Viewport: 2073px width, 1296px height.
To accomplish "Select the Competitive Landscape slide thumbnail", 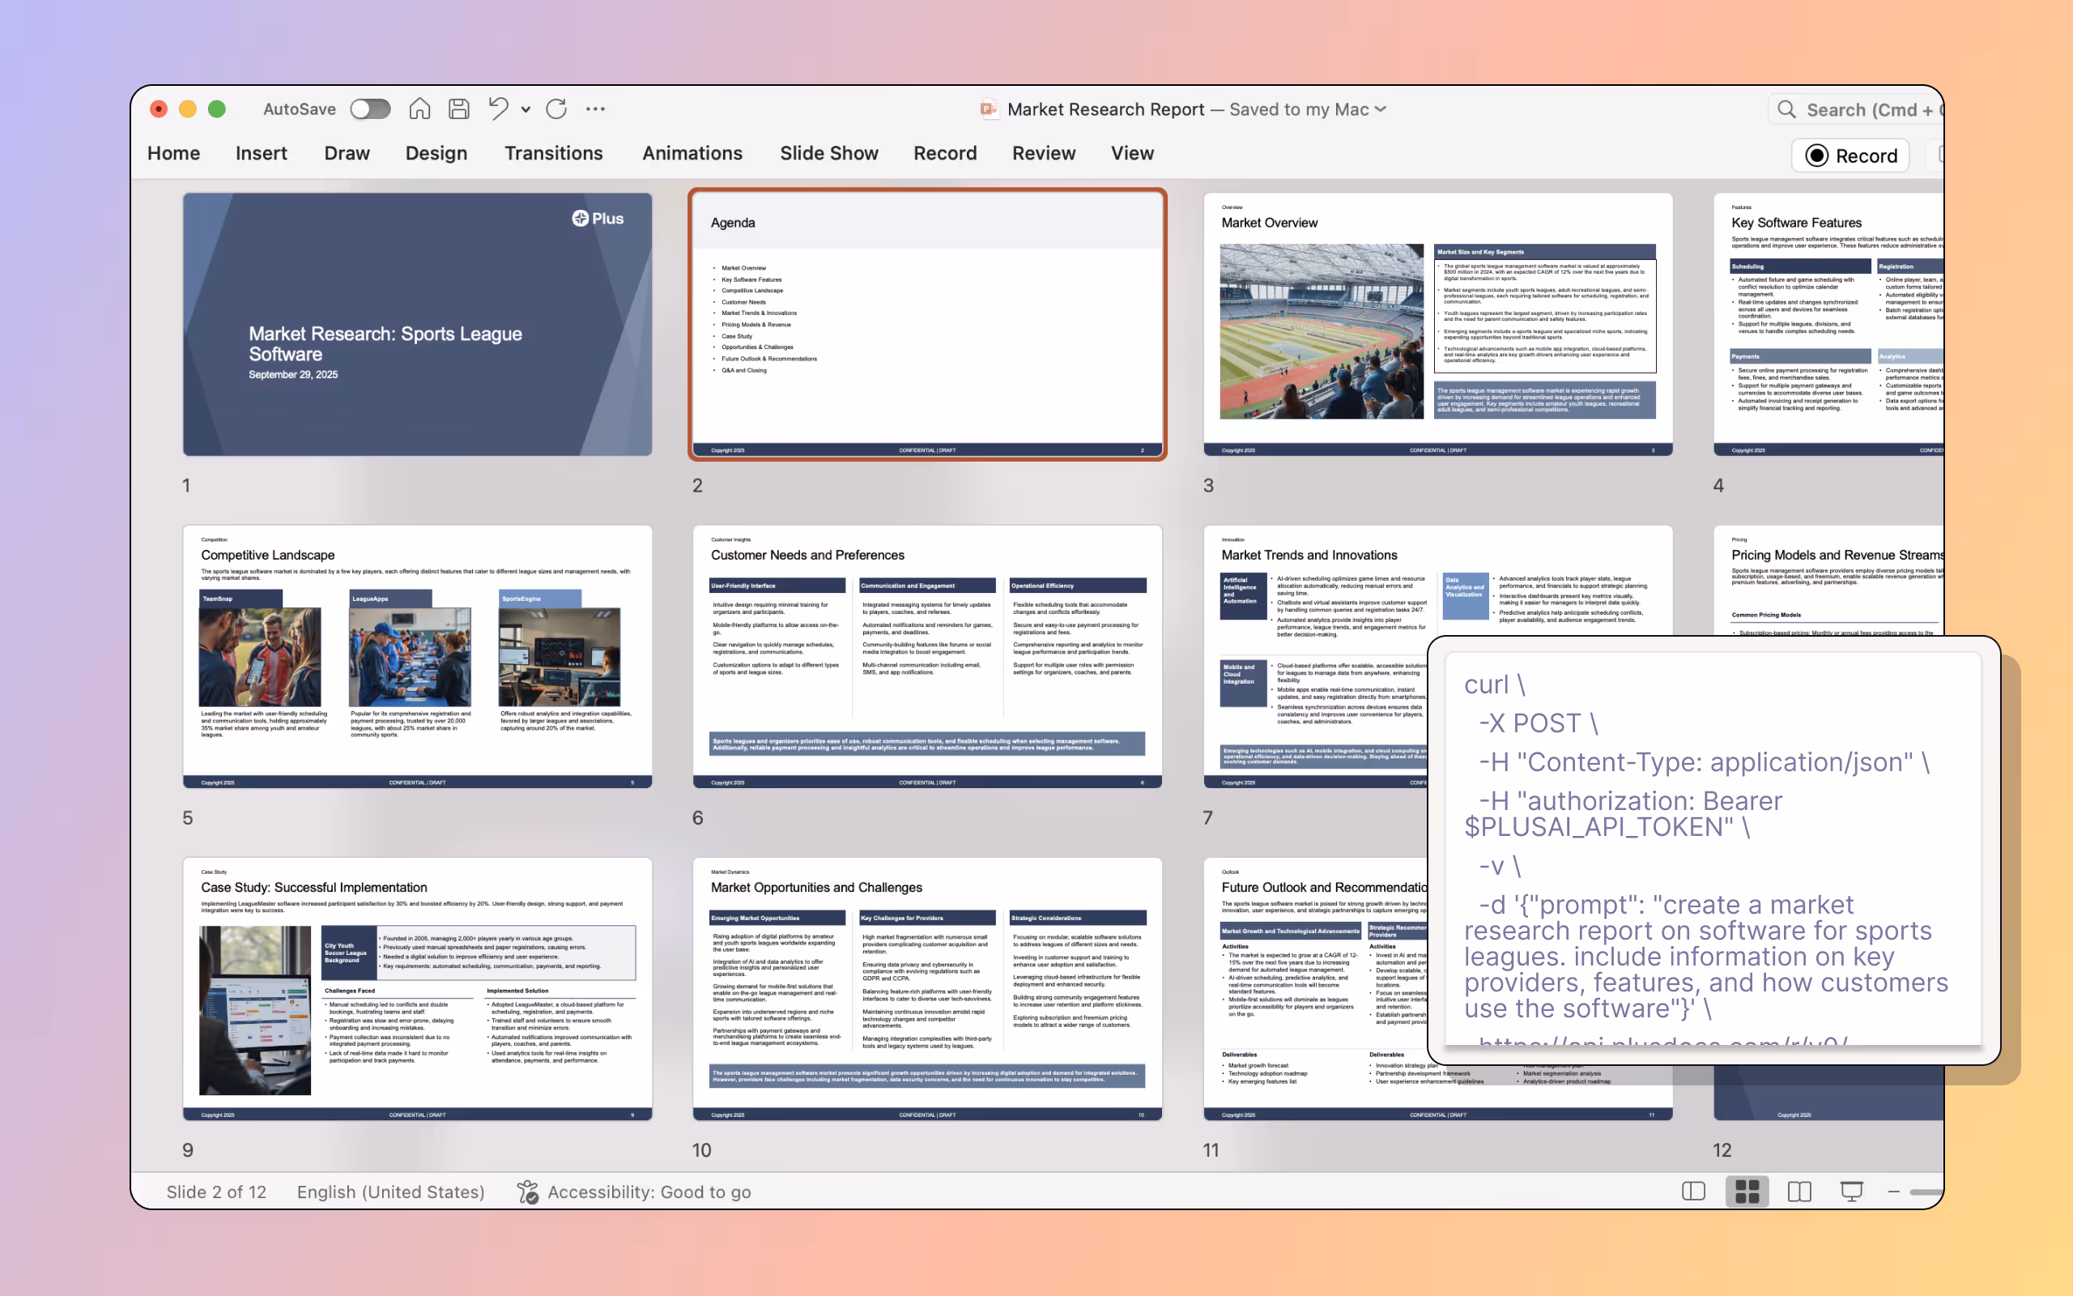I will click(x=417, y=656).
